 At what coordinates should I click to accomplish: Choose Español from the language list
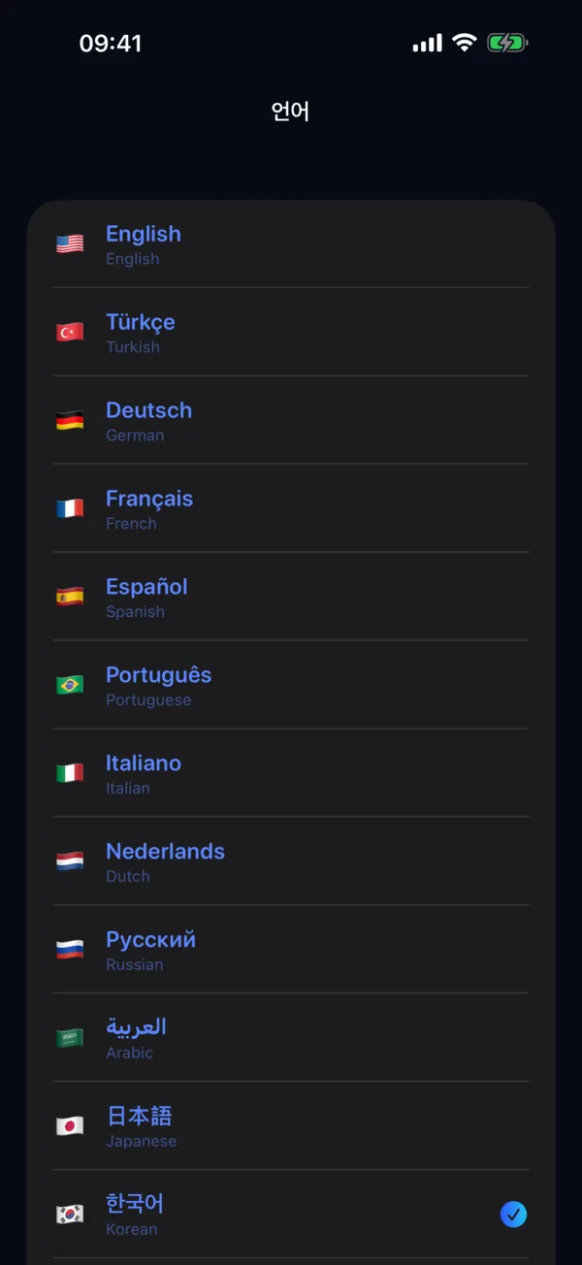click(x=291, y=597)
